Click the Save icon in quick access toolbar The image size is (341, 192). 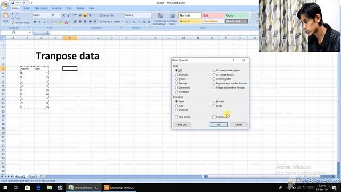pos(13,3)
